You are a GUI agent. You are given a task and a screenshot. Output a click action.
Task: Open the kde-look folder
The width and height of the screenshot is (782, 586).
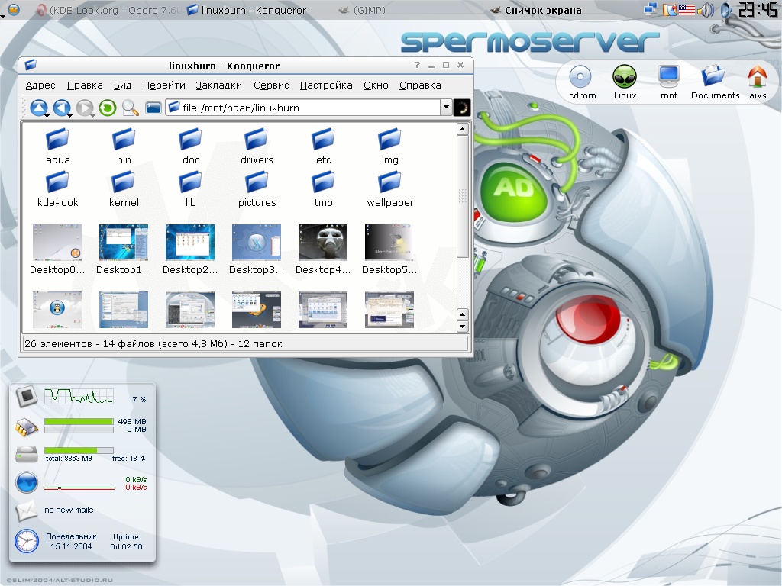coord(58,189)
